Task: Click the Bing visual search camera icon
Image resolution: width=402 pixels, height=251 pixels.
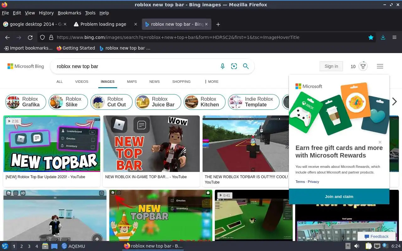Action: coord(234,66)
